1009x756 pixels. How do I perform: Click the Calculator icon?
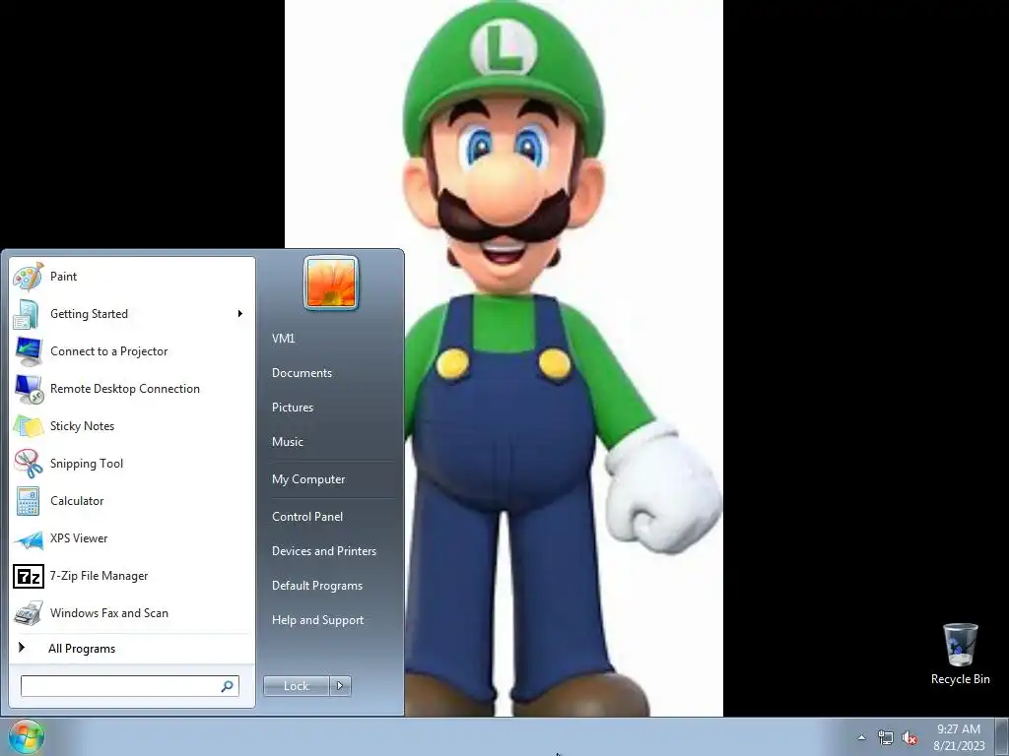pyautogui.click(x=29, y=501)
